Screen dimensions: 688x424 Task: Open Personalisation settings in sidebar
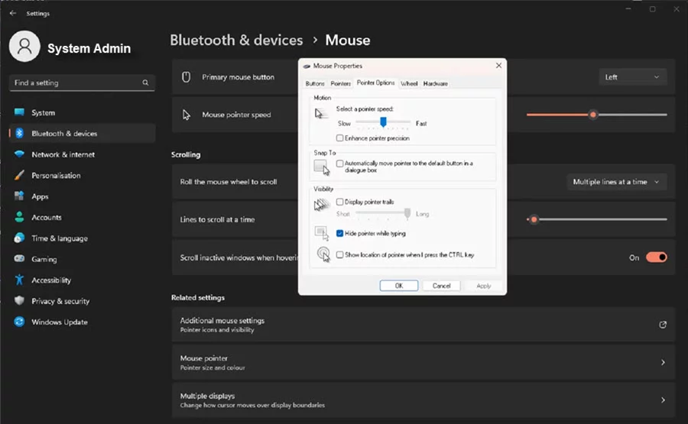point(82,176)
